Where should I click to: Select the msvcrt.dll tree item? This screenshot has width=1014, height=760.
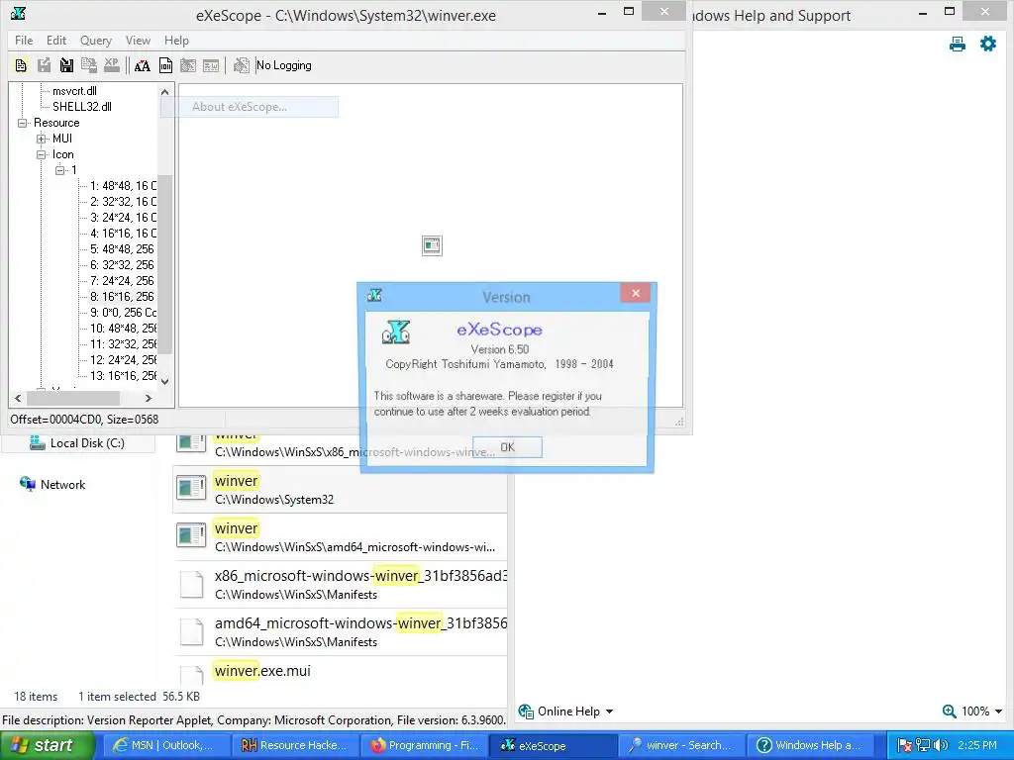click(74, 91)
